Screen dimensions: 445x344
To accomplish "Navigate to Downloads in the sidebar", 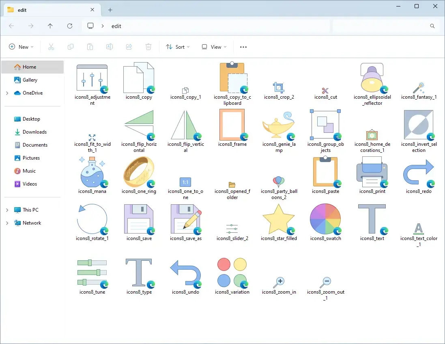I will [x=34, y=132].
